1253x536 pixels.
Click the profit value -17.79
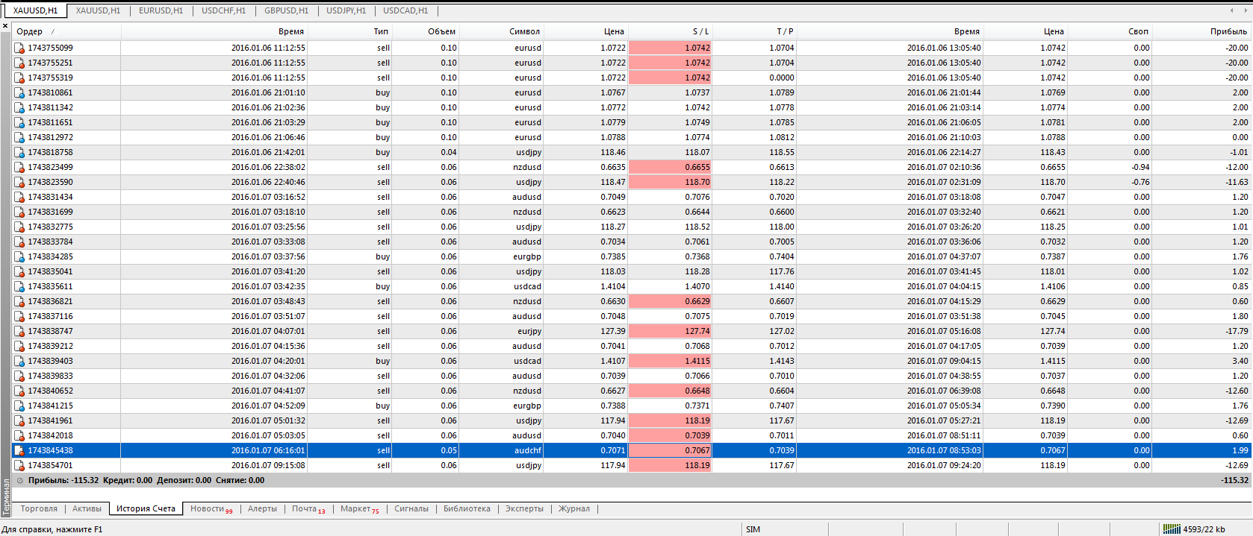click(x=1237, y=331)
